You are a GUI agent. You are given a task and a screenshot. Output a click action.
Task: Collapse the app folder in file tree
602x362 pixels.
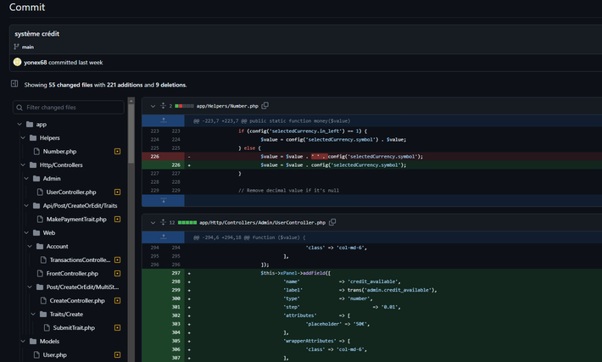tap(20, 124)
